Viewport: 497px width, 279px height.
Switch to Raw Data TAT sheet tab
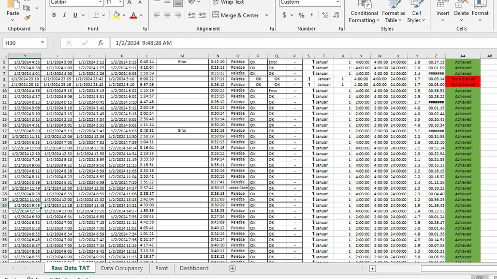[70, 268]
